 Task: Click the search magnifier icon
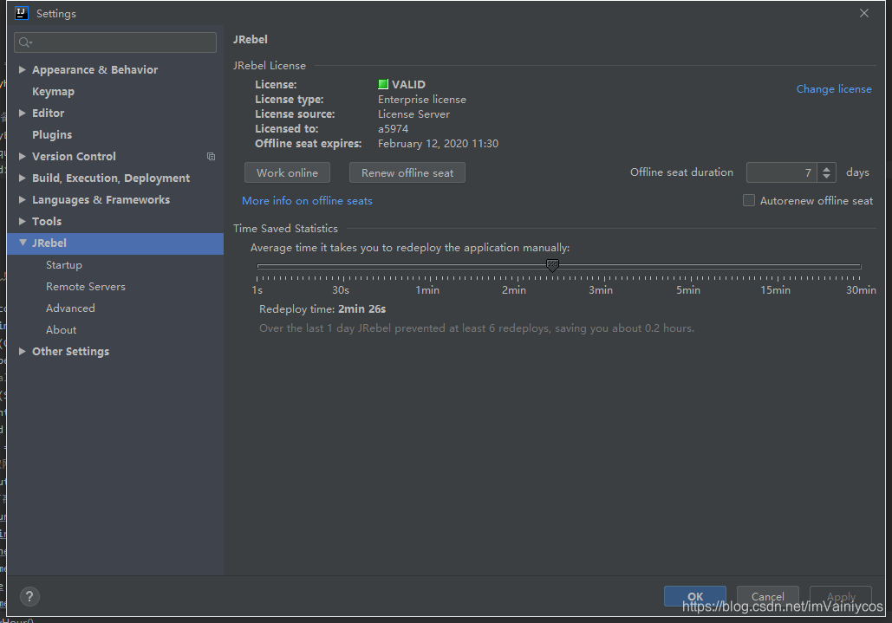[x=25, y=42]
